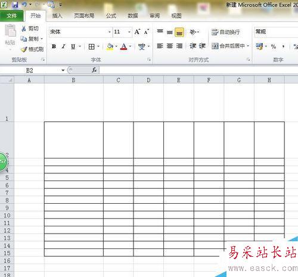Switch to the 开始 Home tab
This screenshot has height=277, width=298.
coord(36,15)
